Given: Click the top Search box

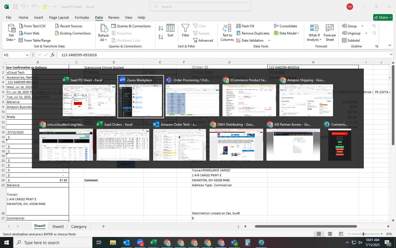Looking at the screenshot, I should 200,7.
